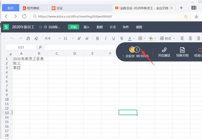Switch to the 首页 browser tab
The height and width of the screenshot is (140, 202).
point(10,8)
